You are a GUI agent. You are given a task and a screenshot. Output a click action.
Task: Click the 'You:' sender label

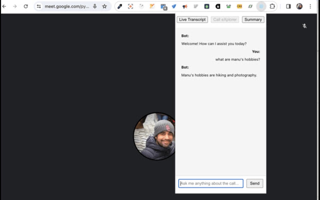coord(256,52)
